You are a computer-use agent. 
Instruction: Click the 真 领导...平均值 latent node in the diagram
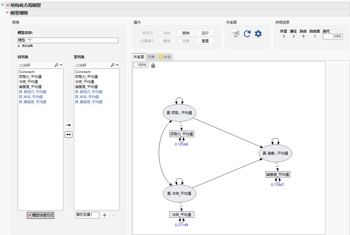(x=179, y=113)
